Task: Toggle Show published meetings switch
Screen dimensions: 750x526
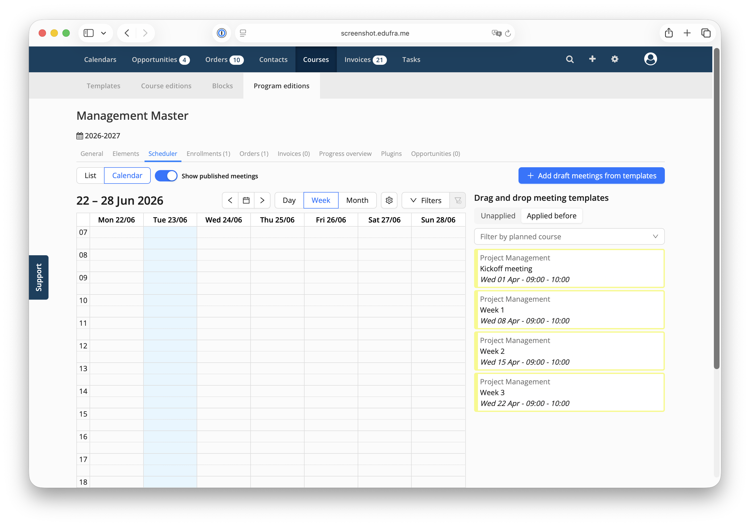Action: [166, 176]
